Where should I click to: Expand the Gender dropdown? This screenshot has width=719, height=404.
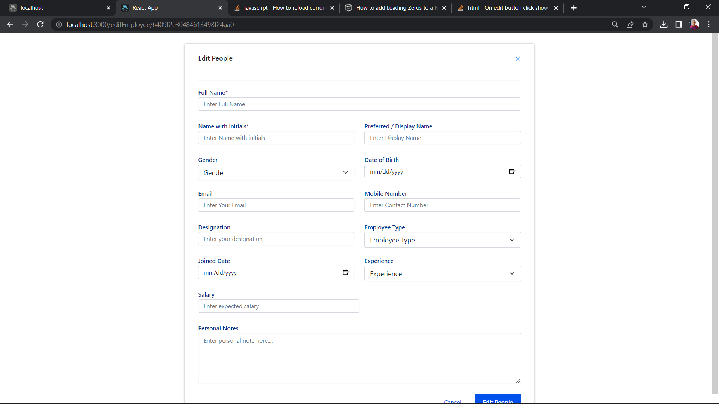[276, 172]
